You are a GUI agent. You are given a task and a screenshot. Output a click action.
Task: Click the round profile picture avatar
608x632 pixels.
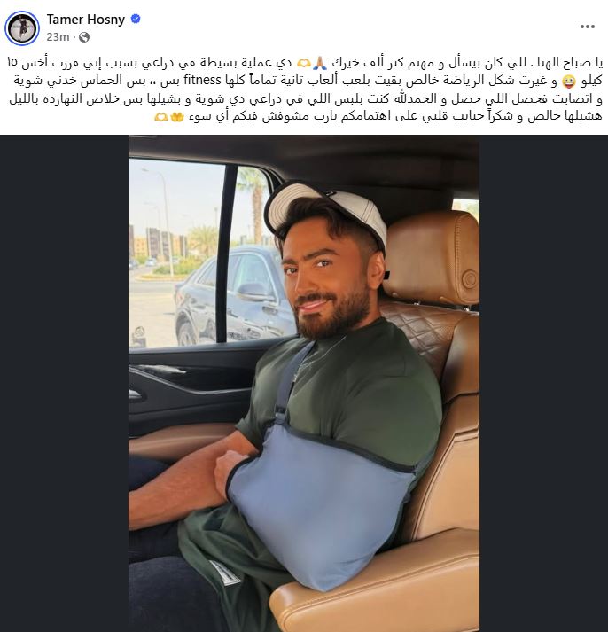pyautogui.click(x=22, y=28)
